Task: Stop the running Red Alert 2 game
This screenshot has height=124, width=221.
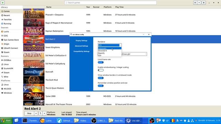Action: pyautogui.click(x=29, y=113)
